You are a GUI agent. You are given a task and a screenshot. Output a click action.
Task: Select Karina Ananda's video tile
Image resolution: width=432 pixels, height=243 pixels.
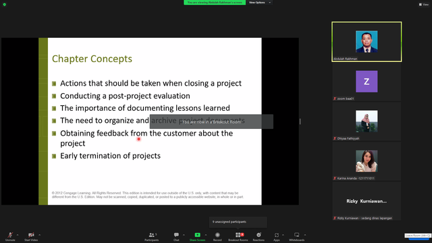coord(367,161)
